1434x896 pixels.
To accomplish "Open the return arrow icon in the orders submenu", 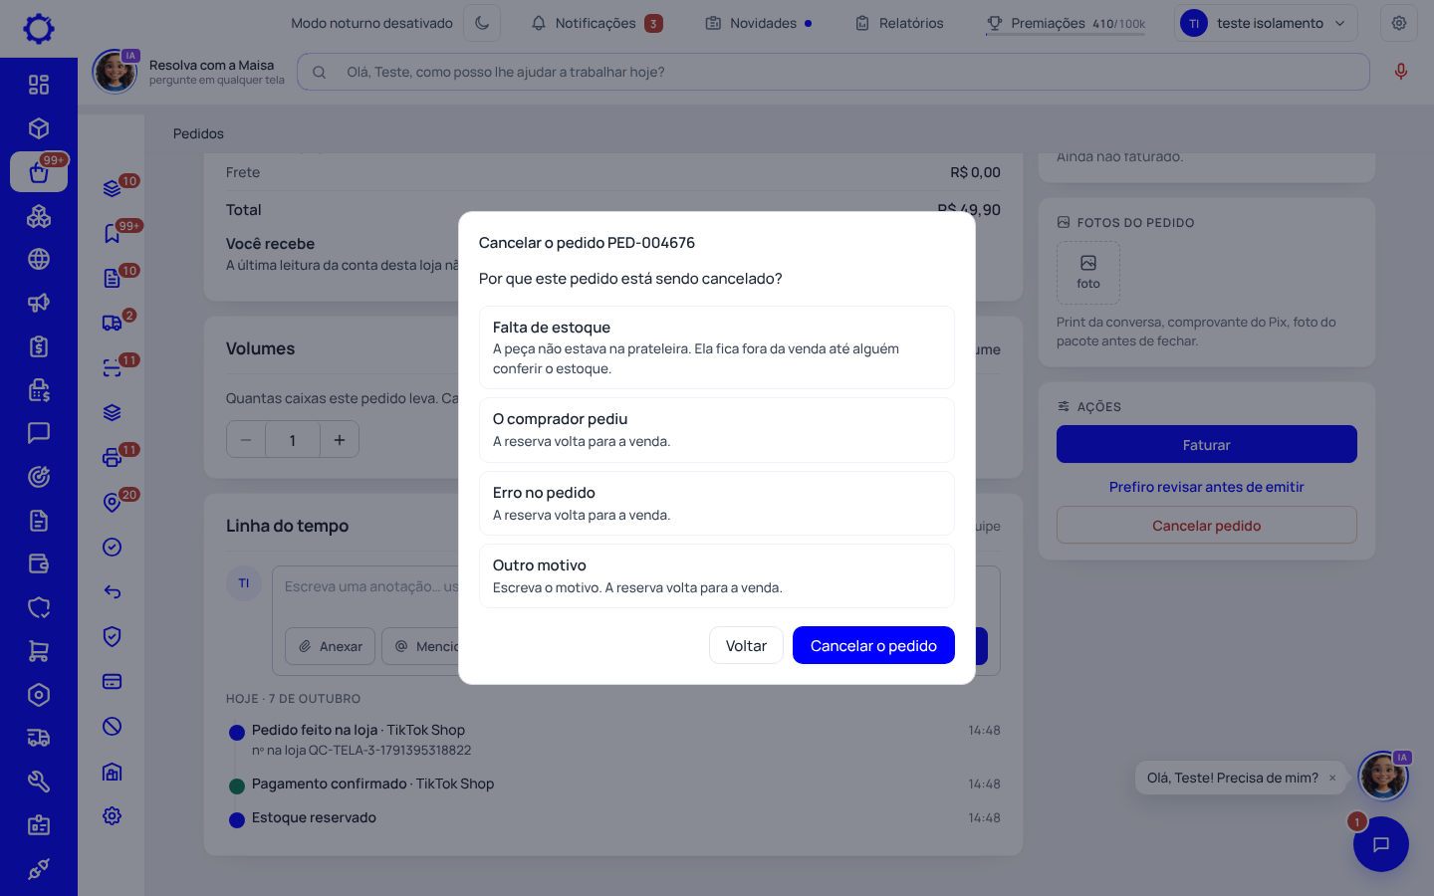I will tap(113, 592).
